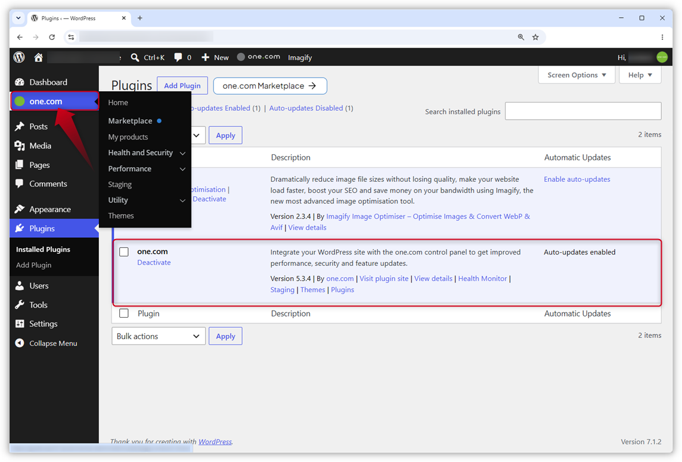Open Staging in one.com flyout
This screenshot has height=462, width=682.
click(120, 184)
